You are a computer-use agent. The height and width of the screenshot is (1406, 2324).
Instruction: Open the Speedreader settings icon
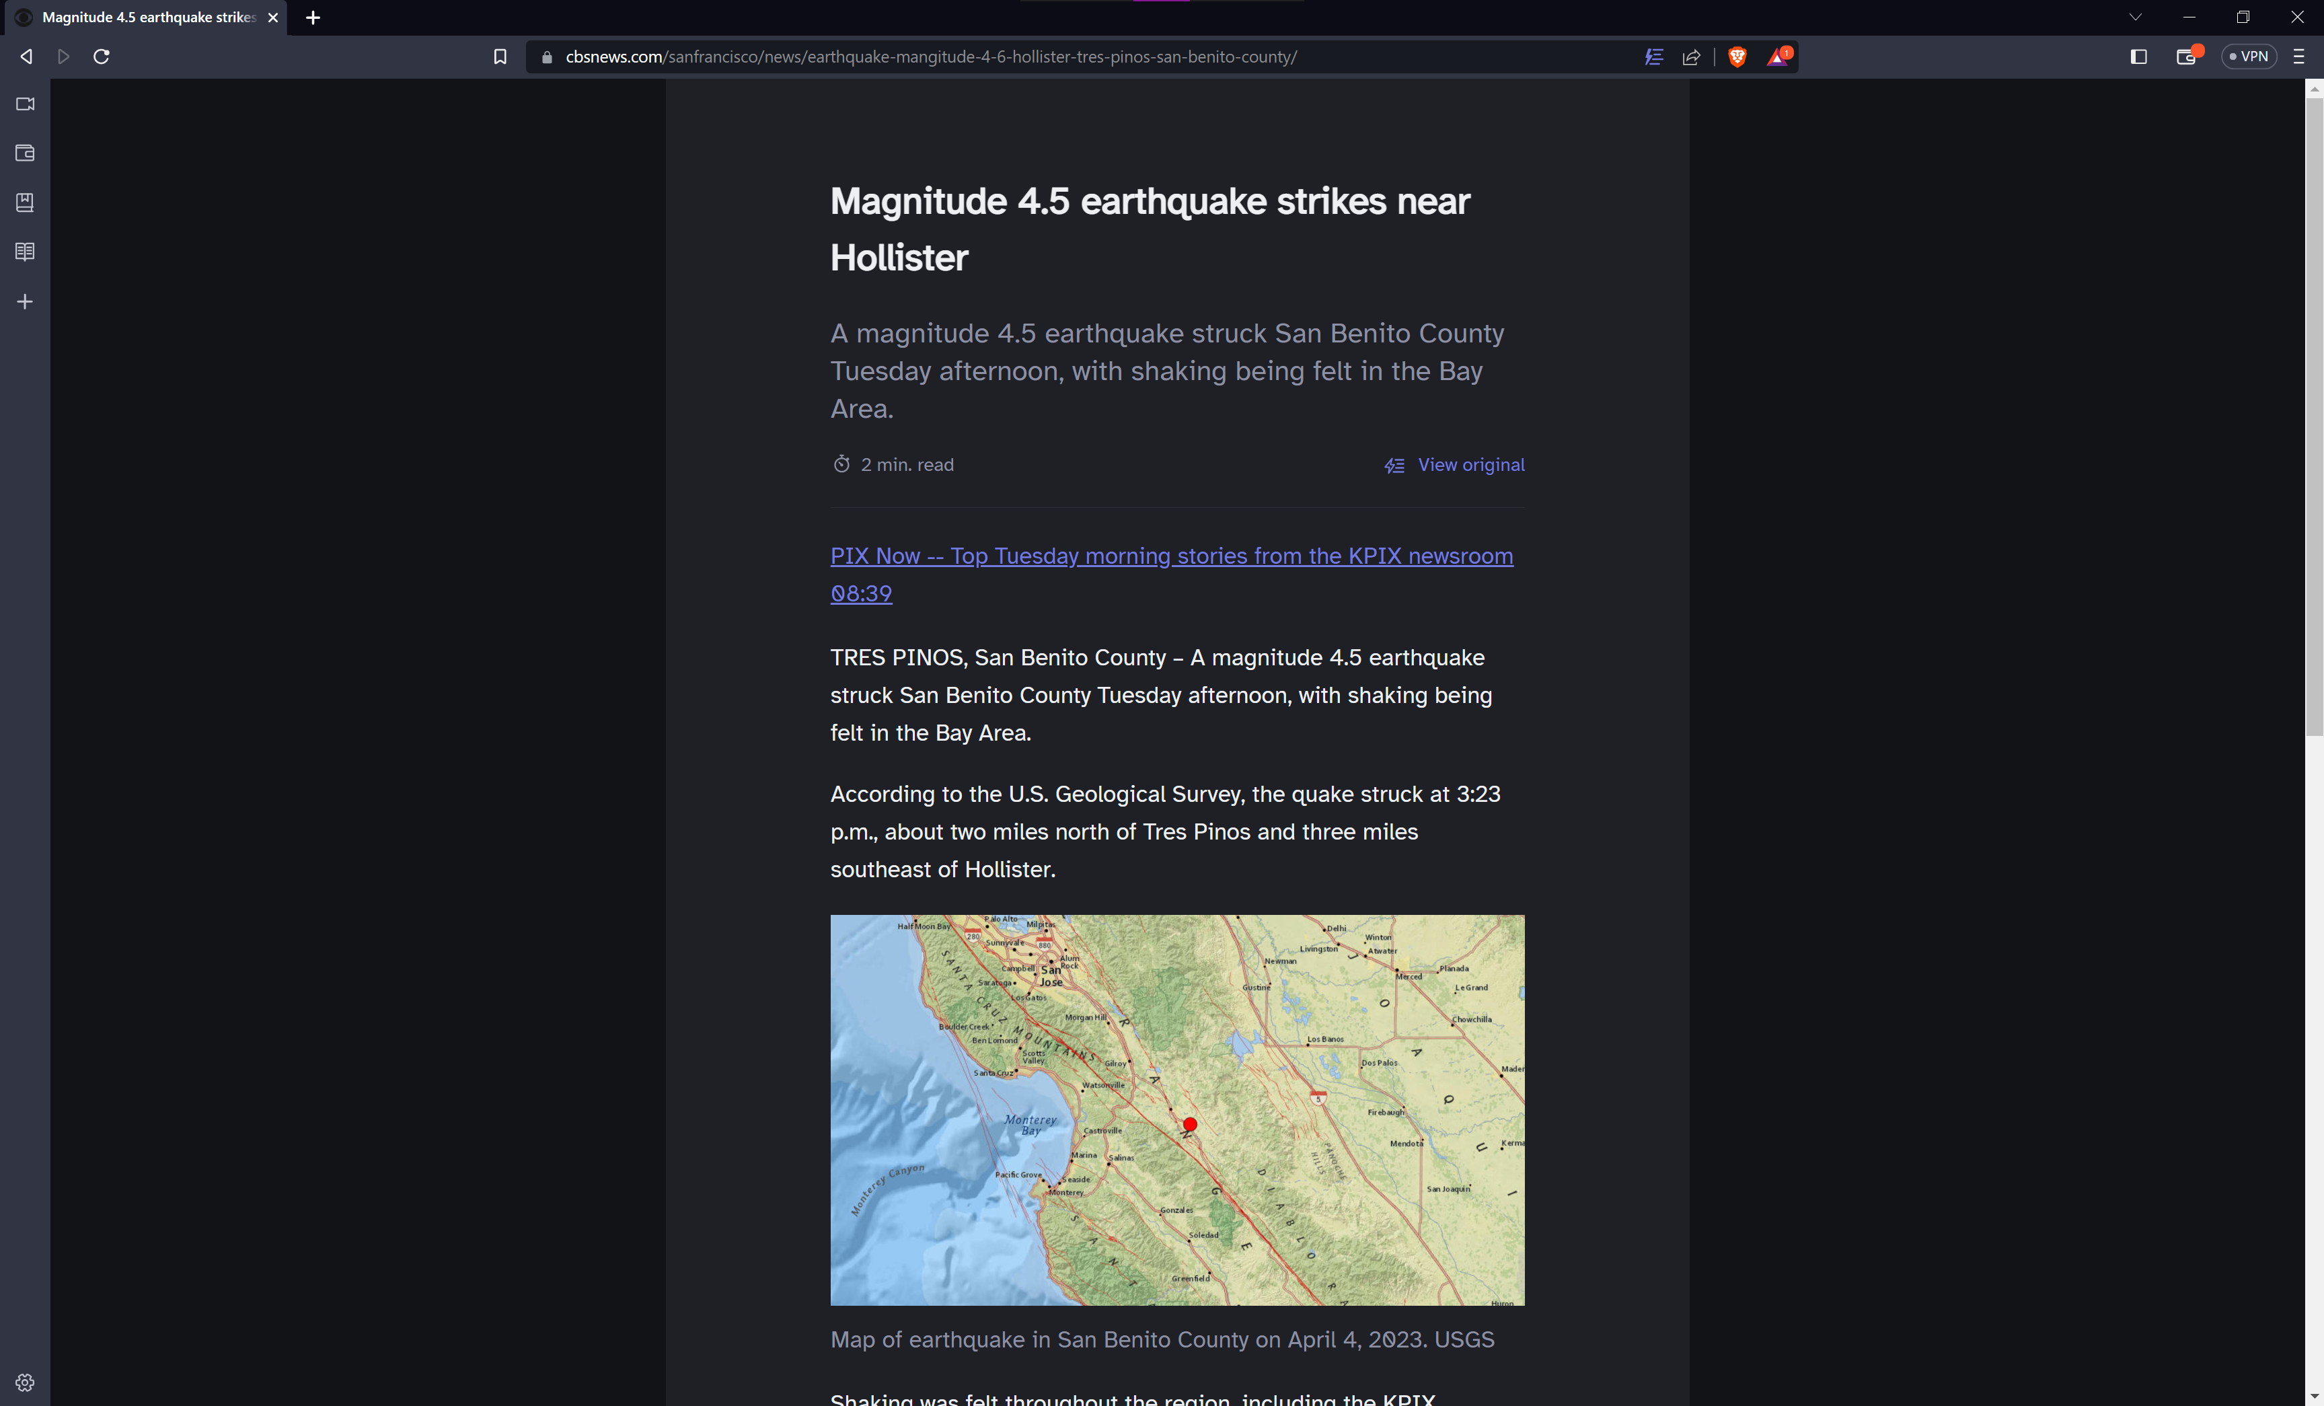[x=1653, y=57]
